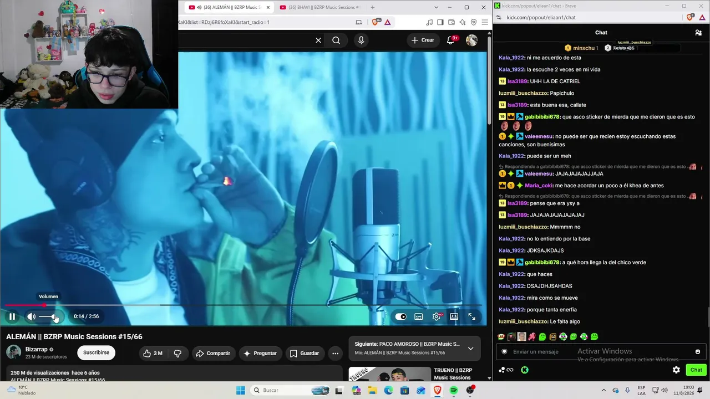This screenshot has height=399, width=710.
Task: Open the more actions menu below video
Action: click(x=335, y=353)
